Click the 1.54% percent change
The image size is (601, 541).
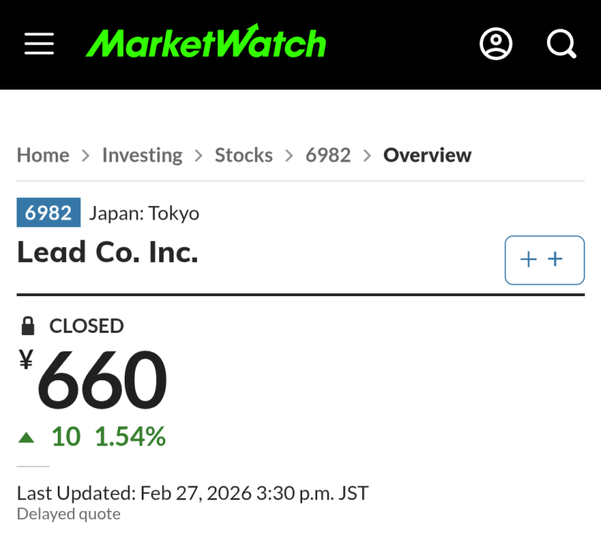pyautogui.click(x=130, y=437)
